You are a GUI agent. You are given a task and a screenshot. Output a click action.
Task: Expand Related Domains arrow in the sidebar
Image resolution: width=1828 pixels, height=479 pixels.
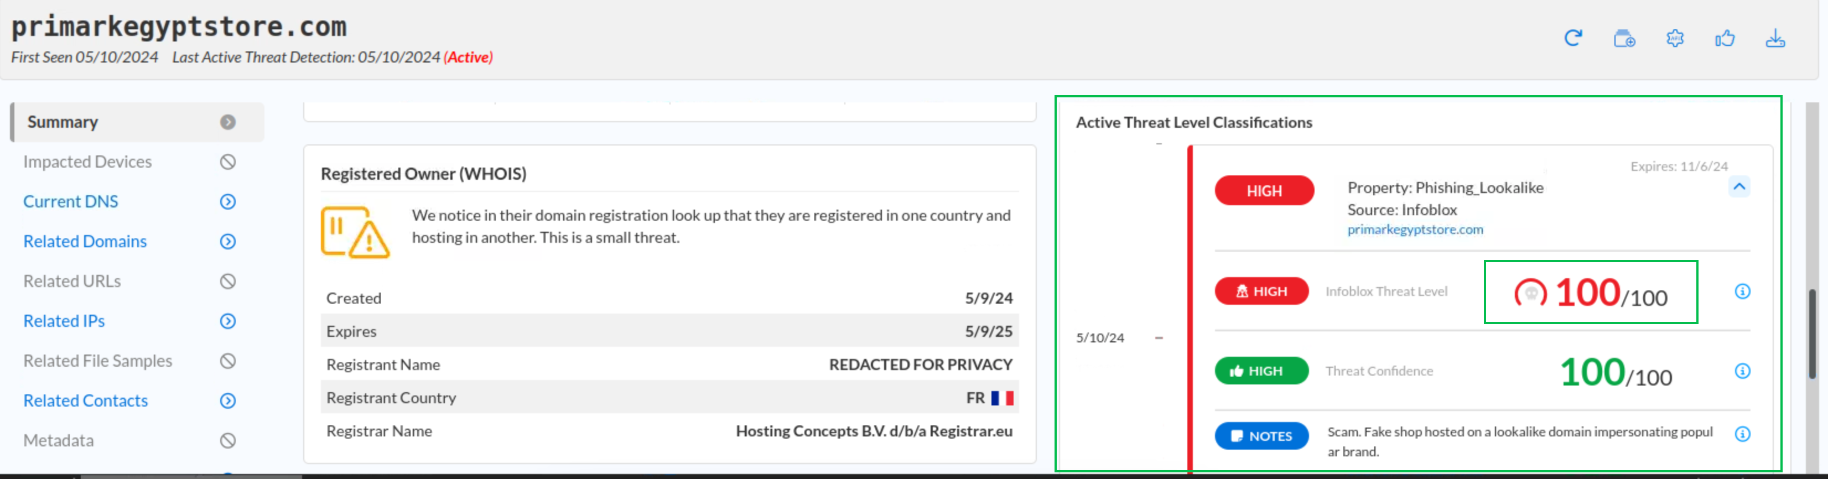click(x=227, y=242)
